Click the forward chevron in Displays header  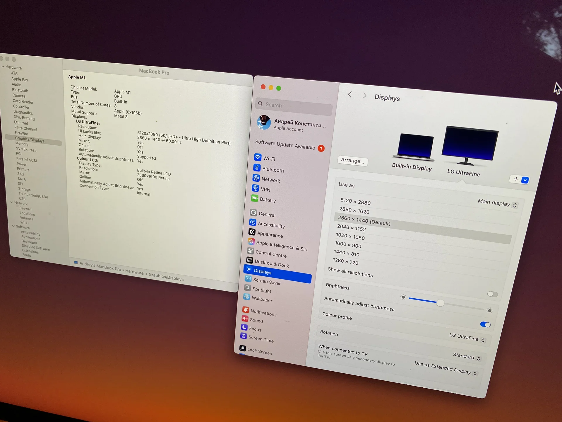364,96
